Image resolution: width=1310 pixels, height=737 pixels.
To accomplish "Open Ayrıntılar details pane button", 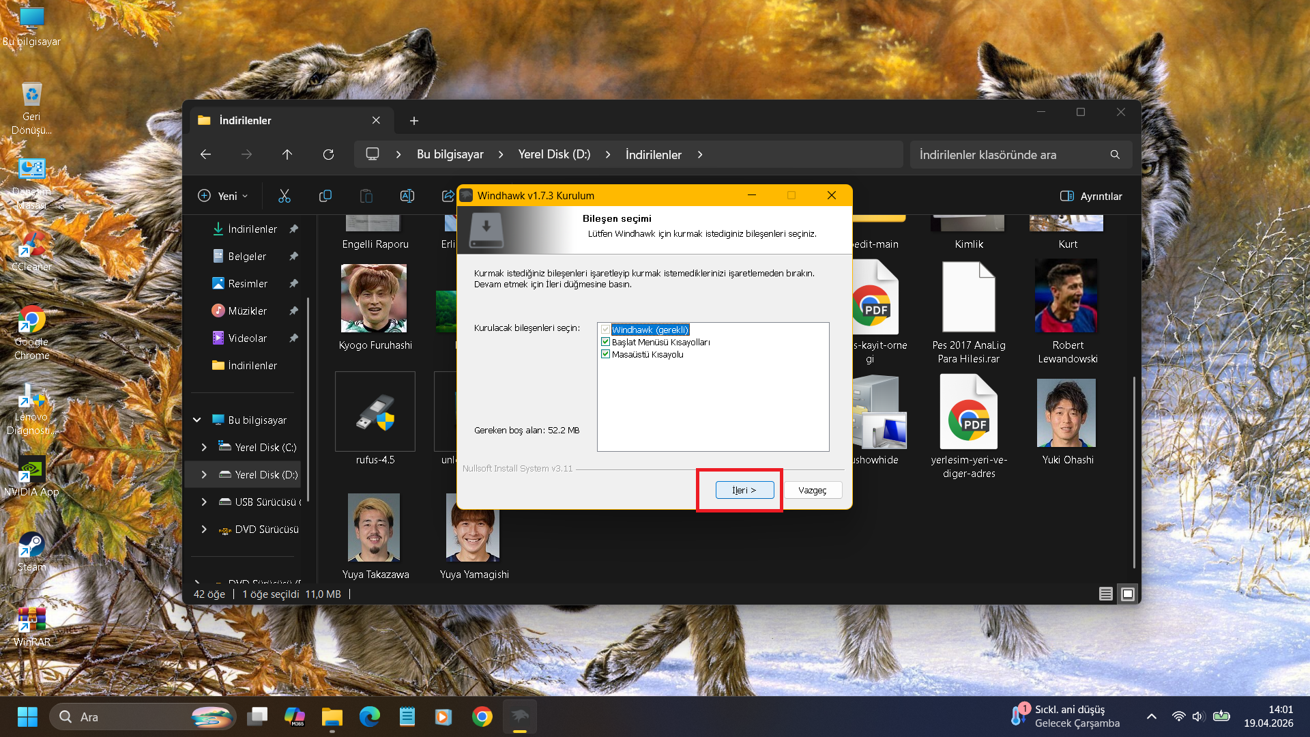I will (1091, 196).
